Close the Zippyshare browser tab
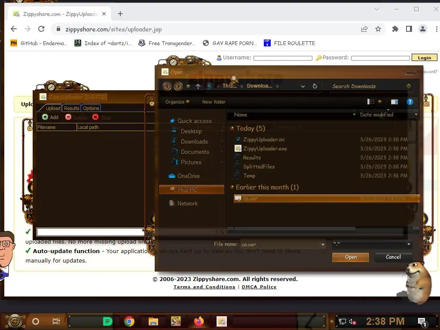This screenshot has height=330, width=440. [x=104, y=14]
